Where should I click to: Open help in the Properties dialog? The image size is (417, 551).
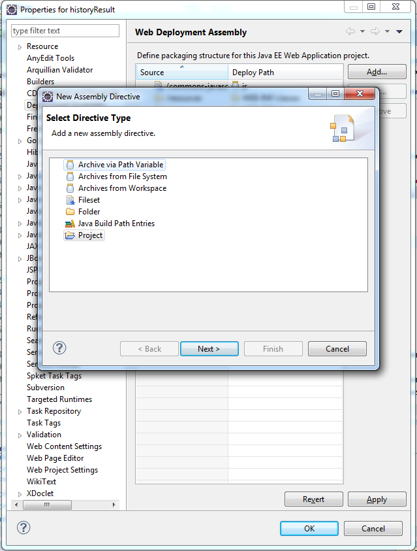23,527
